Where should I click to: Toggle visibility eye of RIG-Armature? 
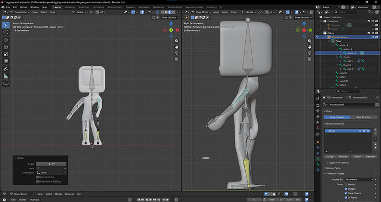tap(373, 37)
